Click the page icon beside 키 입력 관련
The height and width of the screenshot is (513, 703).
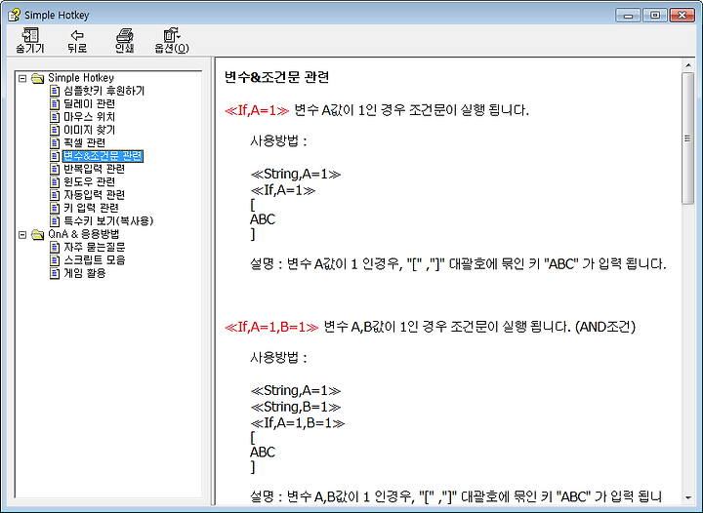point(55,208)
